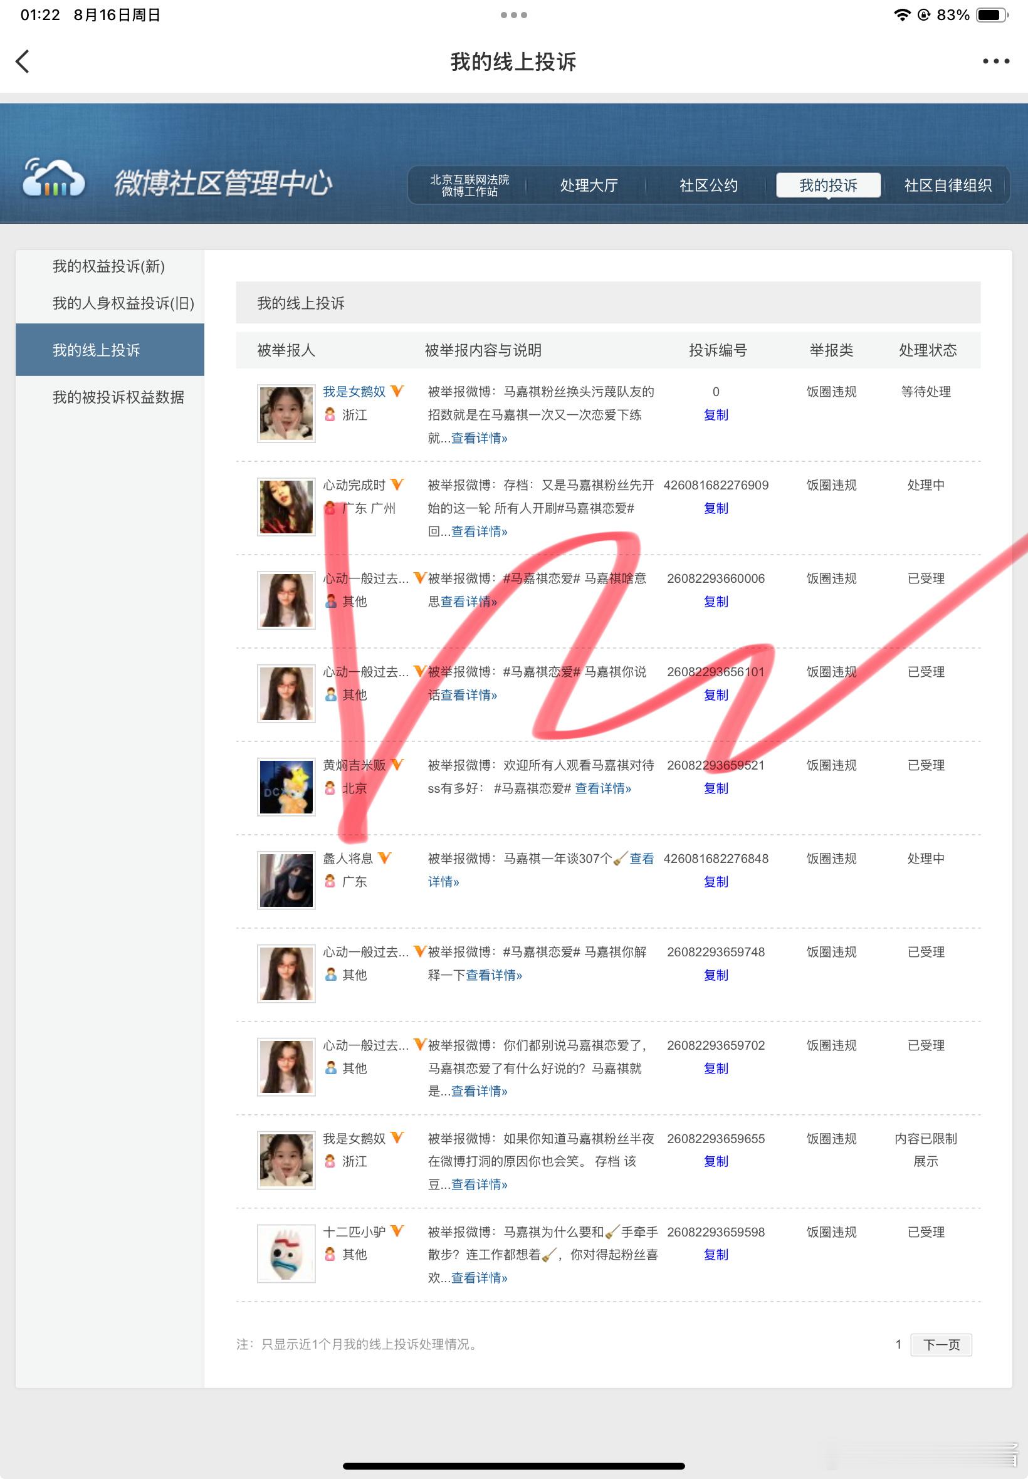
Task: Open the profile link 我是女鹅奴 in the first row
Action: pyautogui.click(x=354, y=392)
